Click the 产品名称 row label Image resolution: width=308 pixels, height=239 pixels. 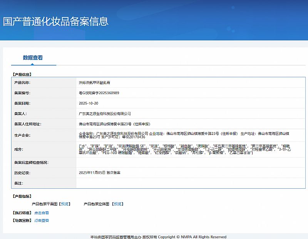pos(22,83)
